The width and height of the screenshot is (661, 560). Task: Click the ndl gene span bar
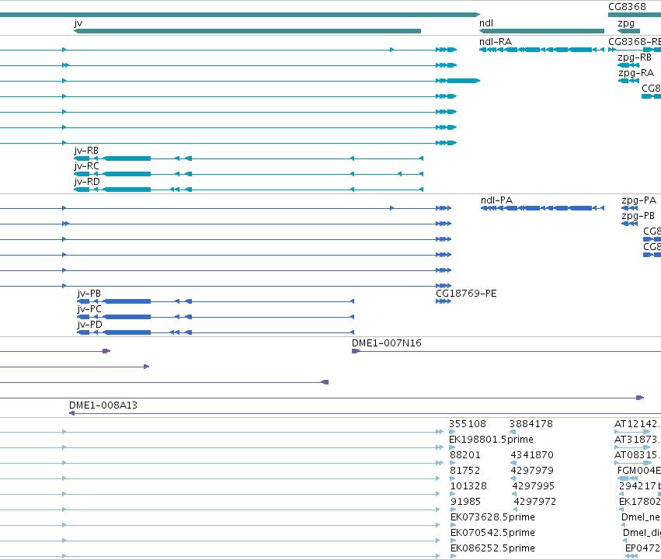[x=541, y=31]
